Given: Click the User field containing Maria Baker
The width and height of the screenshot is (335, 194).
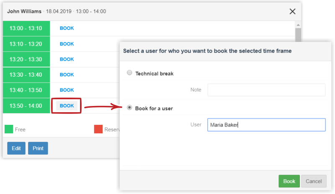Looking at the screenshot, I should click(266, 125).
